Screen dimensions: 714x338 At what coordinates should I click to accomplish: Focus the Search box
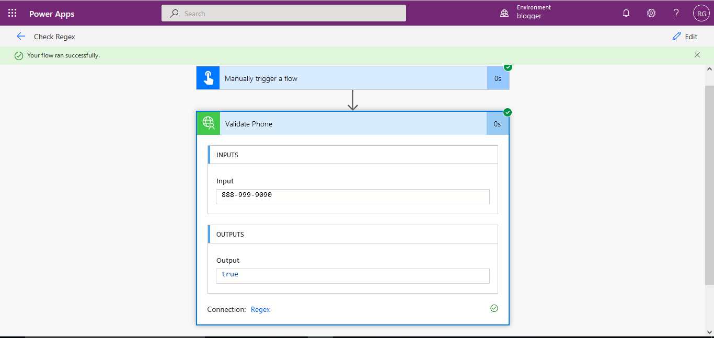(284, 14)
